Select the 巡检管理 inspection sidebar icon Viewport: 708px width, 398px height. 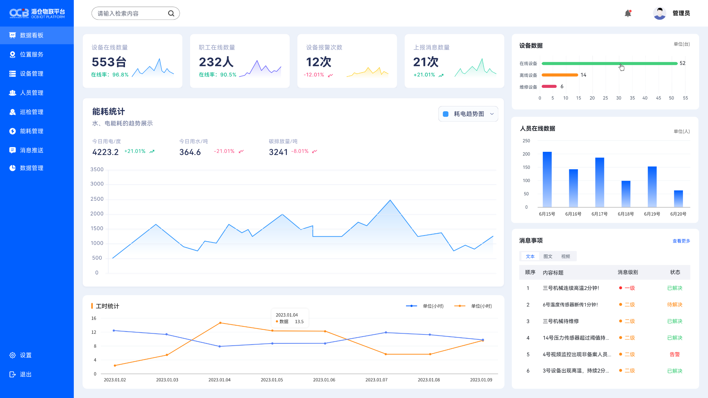click(x=12, y=112)
